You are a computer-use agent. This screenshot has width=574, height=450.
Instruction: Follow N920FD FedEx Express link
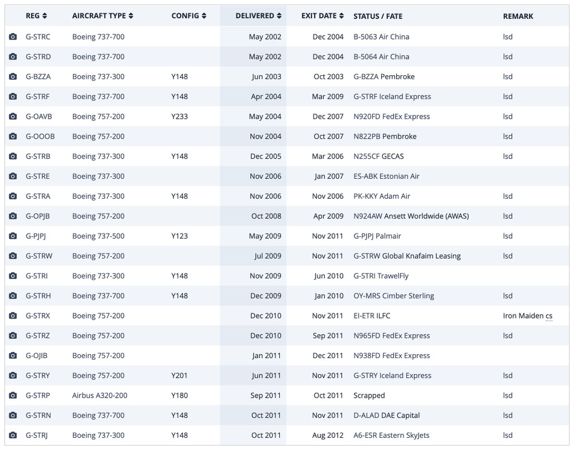tap(392, 116)
